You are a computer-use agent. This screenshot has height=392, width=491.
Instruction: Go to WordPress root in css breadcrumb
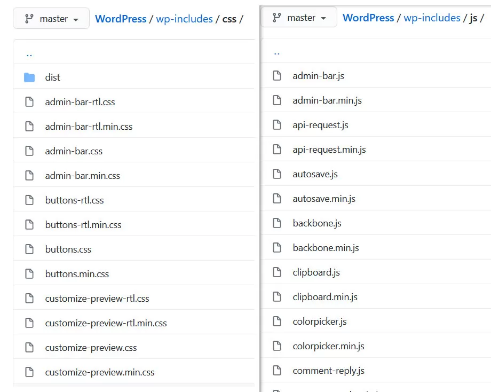point(121,19)
